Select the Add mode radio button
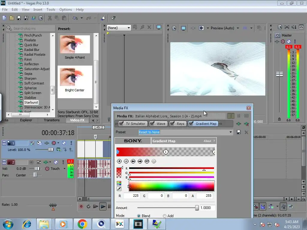Screen dimensions: 307x230 tap(165, 216)
